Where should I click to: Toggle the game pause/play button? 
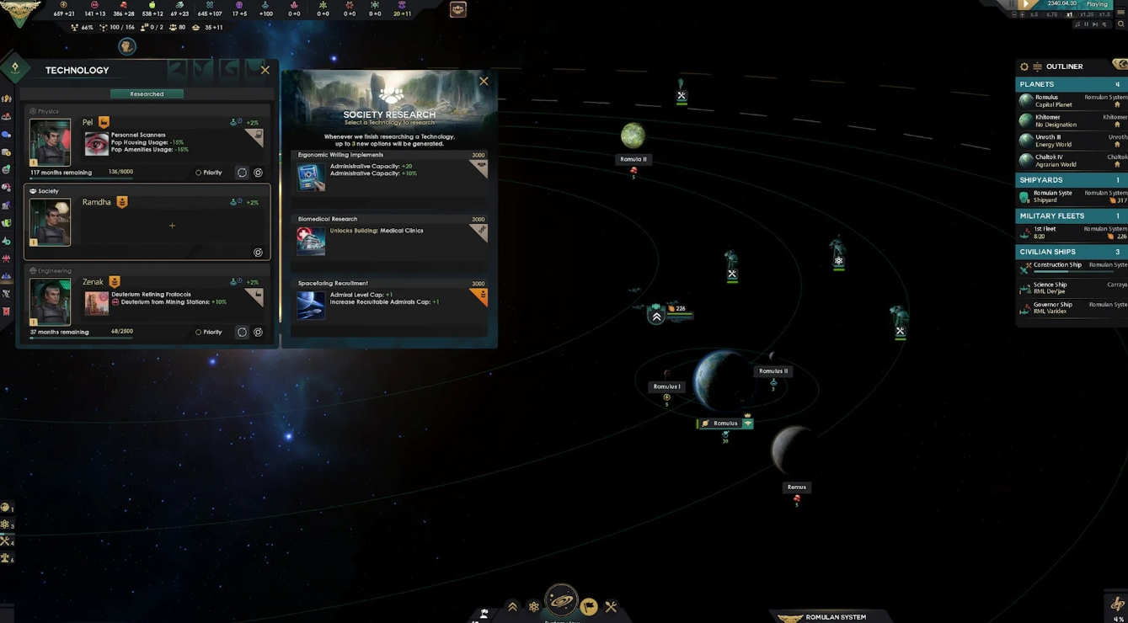[x=1026, y=5]
